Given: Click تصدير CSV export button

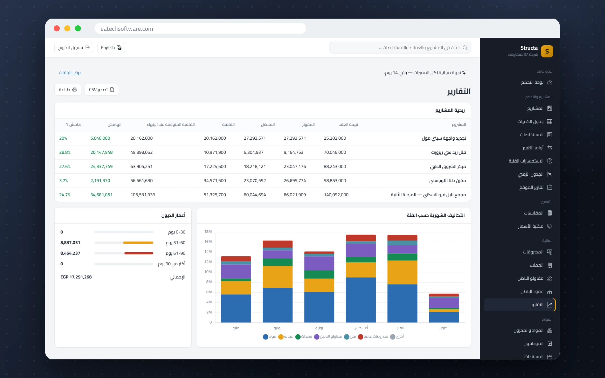Looking at the screenshot, I should [x=102, y=90].
